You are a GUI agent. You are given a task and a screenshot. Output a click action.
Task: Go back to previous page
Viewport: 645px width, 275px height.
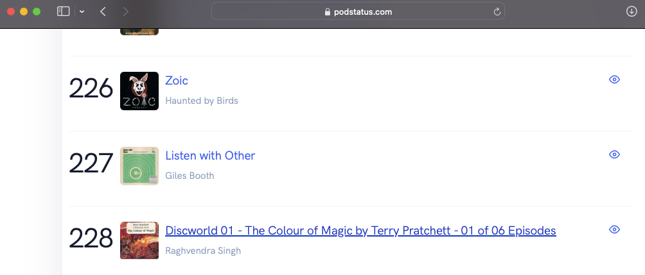[103, 12]
